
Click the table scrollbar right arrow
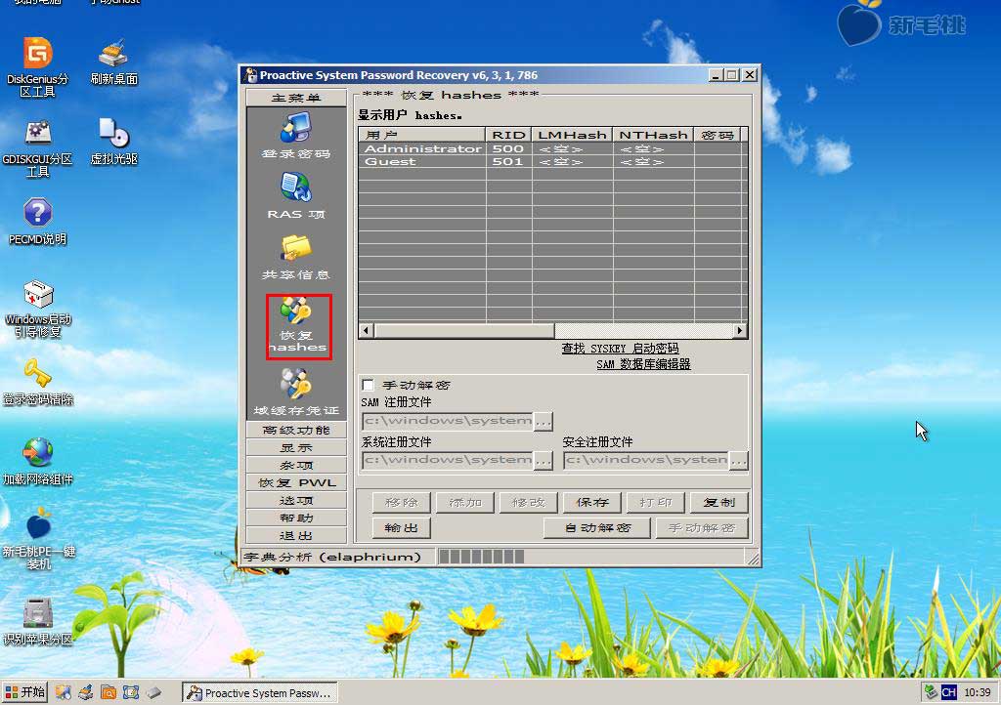(739, 330)
